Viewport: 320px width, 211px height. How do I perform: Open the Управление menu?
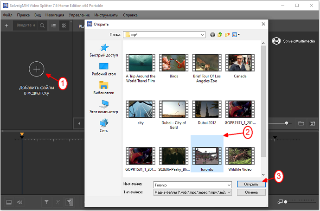point(79,15)
